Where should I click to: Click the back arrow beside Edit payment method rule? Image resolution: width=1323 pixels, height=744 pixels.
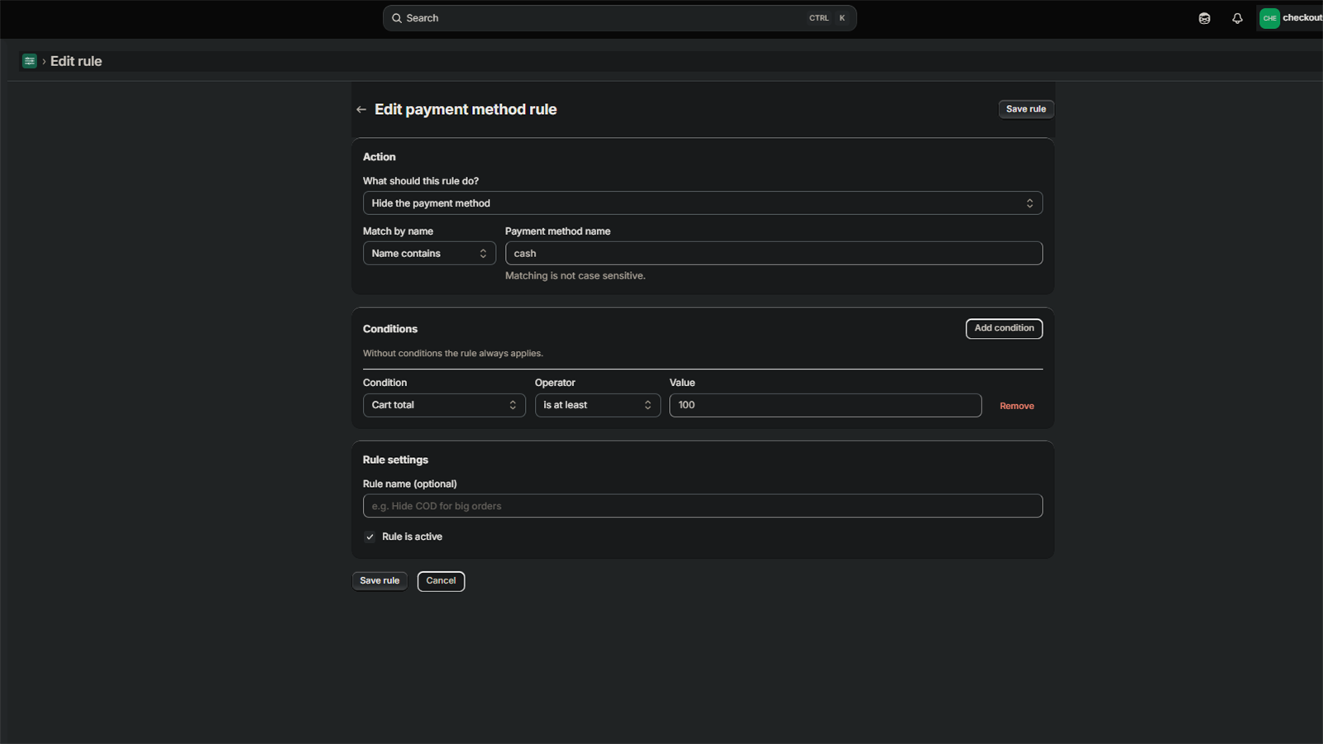tap(361, 109)
